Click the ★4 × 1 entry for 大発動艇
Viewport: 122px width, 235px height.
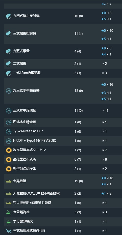click(106, 184)
